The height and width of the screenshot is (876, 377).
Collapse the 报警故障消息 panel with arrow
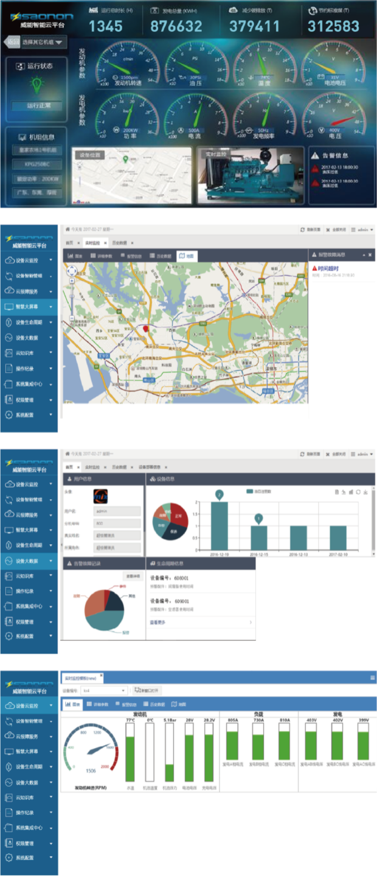[x=364, y=255]
